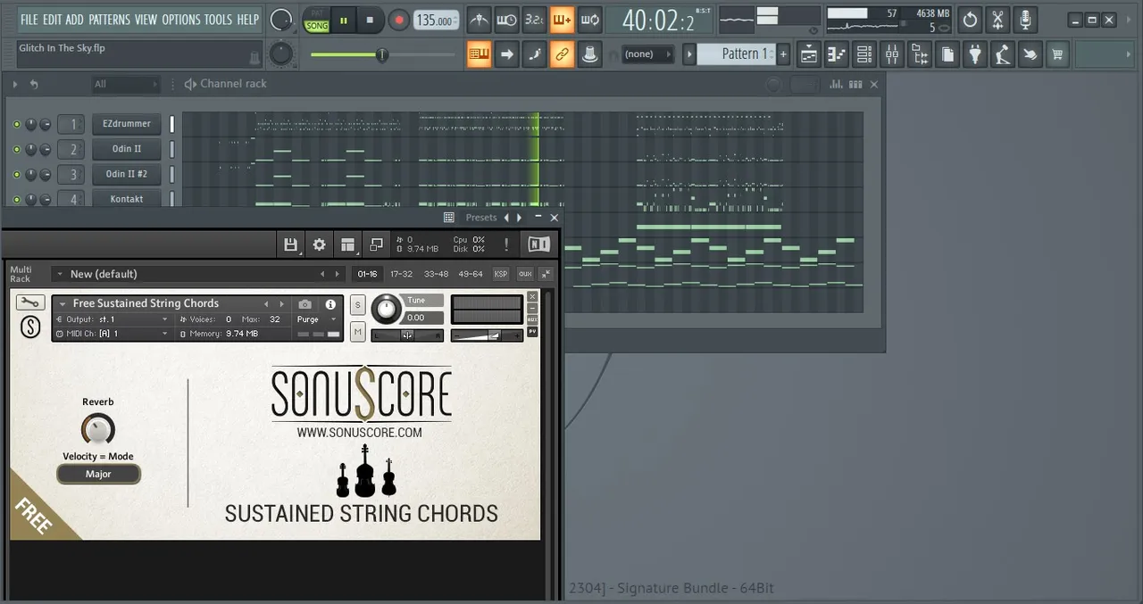Open the Purge dropdown
Viewport: 1143px width, 604px height.
(317, 319)
